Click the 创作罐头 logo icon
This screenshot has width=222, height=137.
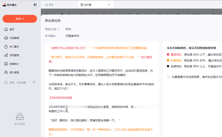(5, 5)
